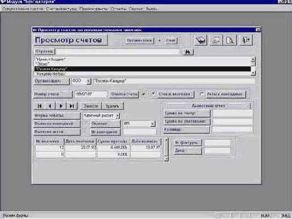
Task: Open the Отчеты menu
Action: [x=118, y=8]
